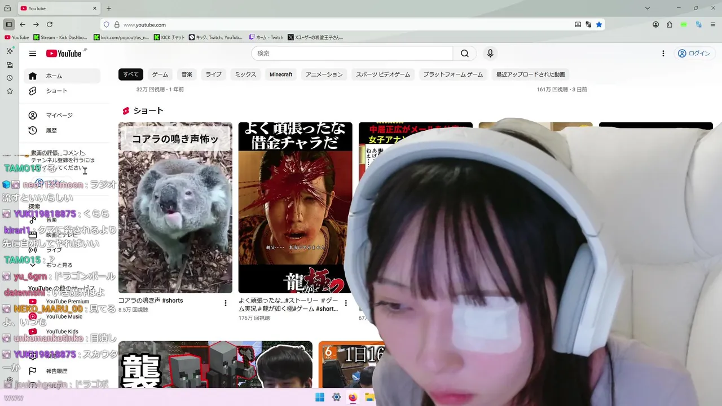Open the Minecraft 襲 video thumbnail
This screenshot has height=406, width=722.
(215, 364)
